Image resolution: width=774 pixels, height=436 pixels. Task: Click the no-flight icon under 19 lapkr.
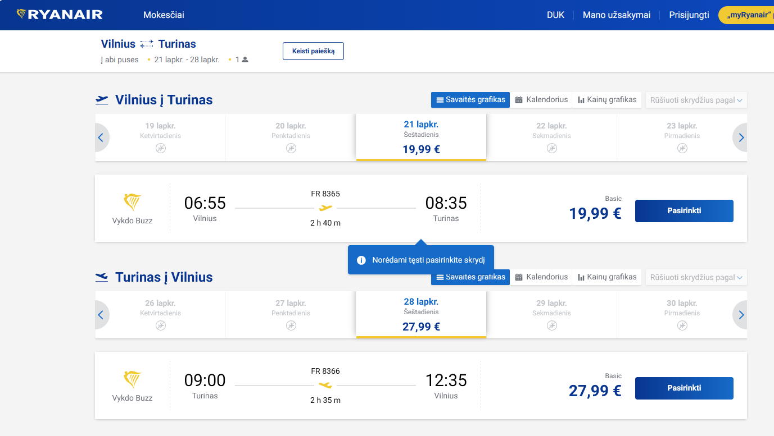click(161, 148)
